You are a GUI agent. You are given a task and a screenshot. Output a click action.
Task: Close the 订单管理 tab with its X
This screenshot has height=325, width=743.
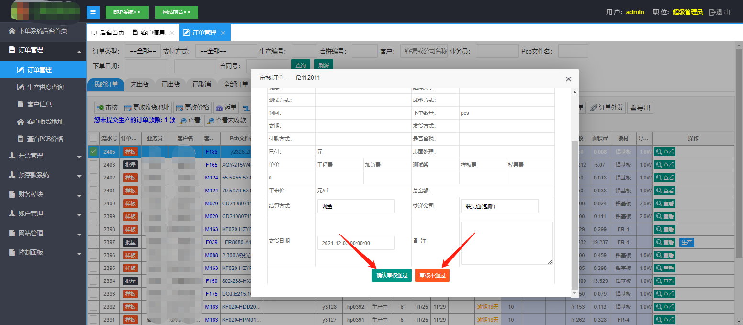[223, 33]
